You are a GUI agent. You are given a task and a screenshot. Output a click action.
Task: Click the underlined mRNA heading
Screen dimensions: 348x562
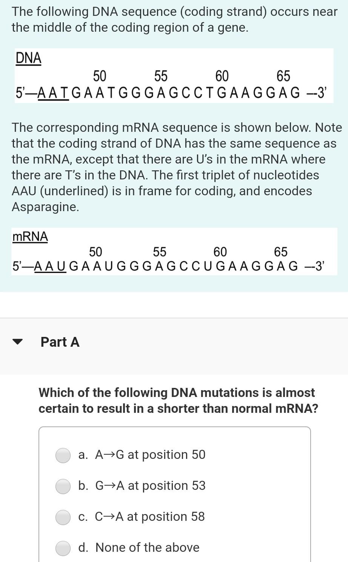coord(30,237)
